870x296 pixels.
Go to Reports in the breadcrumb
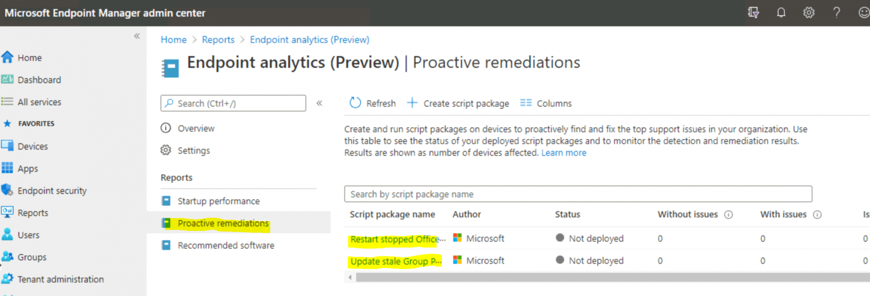click(x=218, y=40)
